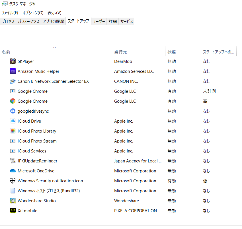Select the iCloud Services name

32,151
